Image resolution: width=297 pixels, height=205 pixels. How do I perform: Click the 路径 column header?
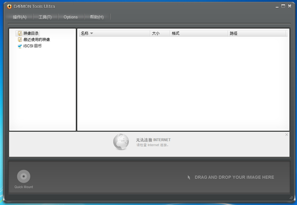coord(257,33)
